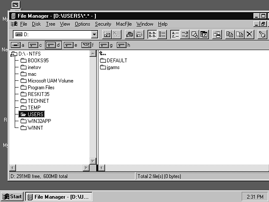Image resolution: width=269 pixels, height=202 pixels.
Task: Toggle the all file details view button
Action: (x=162, y=35)
